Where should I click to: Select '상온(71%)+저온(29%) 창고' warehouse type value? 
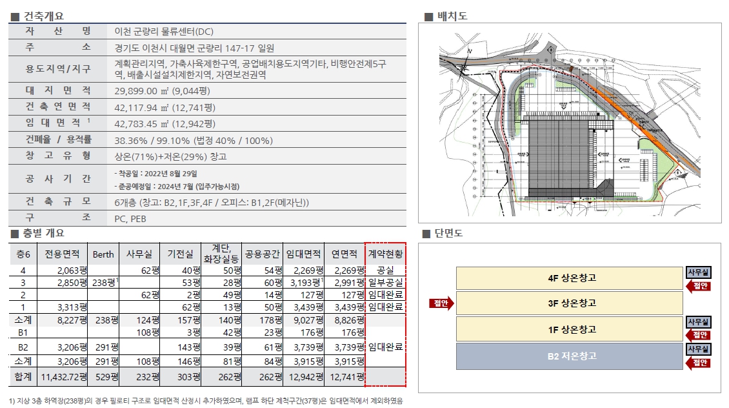point(170,156)
